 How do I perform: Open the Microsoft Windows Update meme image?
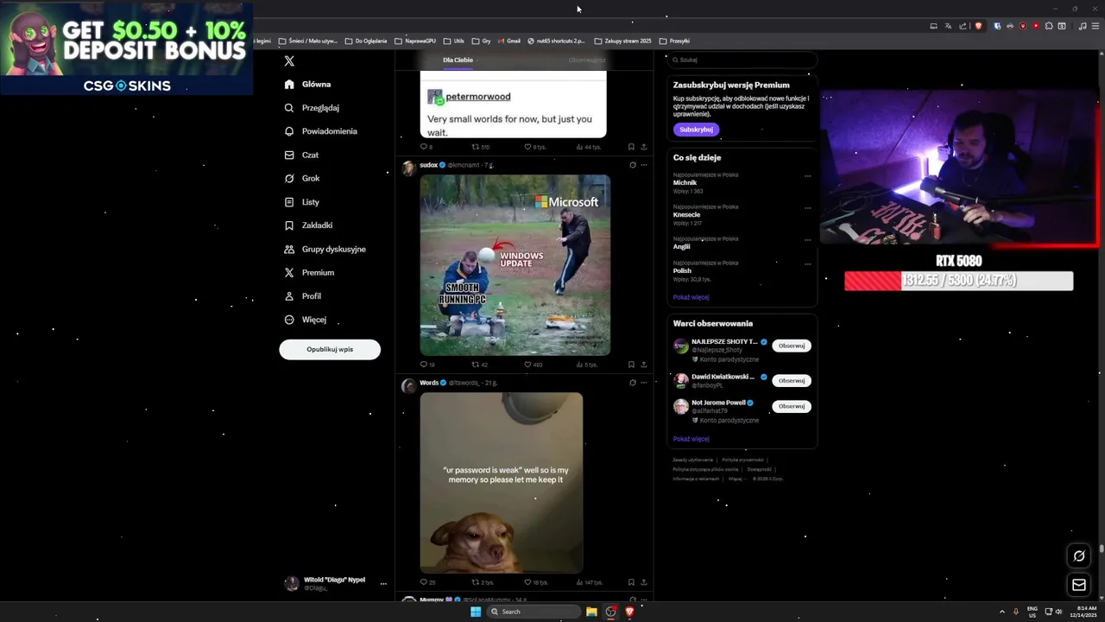[515, 265]
